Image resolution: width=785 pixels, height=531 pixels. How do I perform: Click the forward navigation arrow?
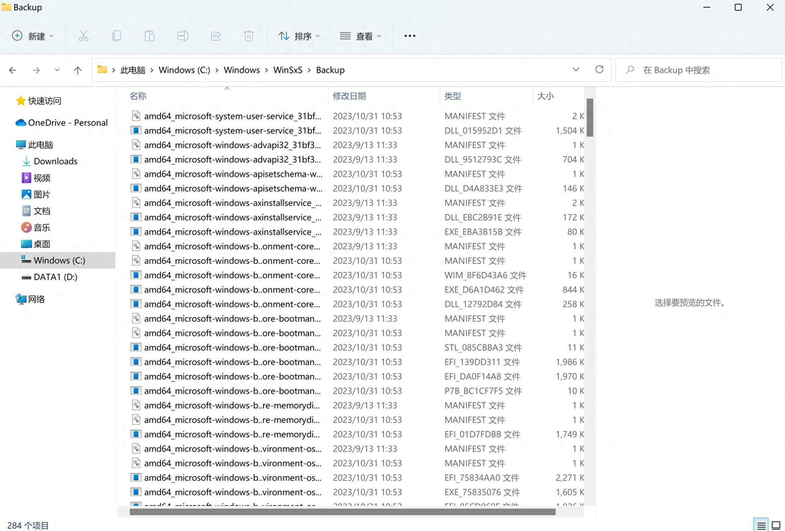pyautogui.click(x=36, y=70)
